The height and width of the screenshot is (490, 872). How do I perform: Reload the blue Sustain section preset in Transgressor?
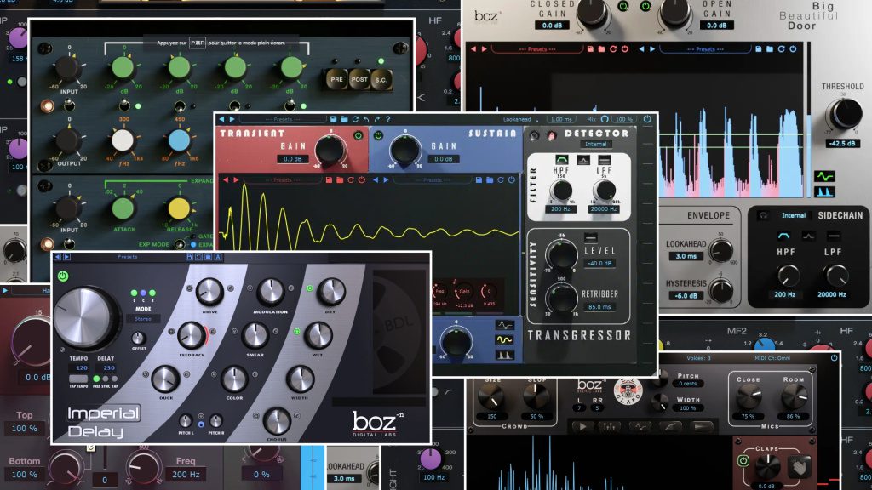coord(501,180)
